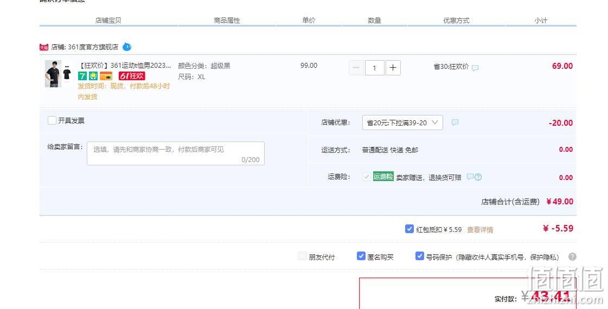Click the grey help icon after 号码保护
This screenshot has width=608, height=309.
[572, 256]
